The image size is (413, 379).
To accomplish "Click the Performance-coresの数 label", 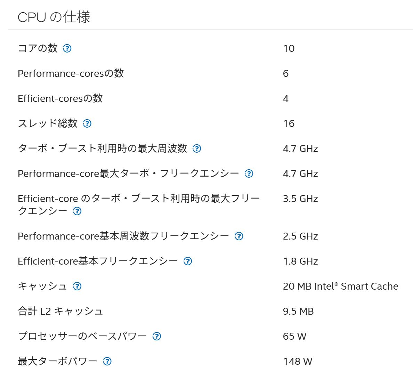I will [x=71, y=73].
